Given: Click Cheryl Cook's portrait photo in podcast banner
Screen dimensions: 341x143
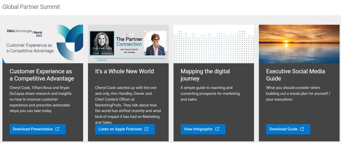Looking at the screenshot, I should [102, 43].
